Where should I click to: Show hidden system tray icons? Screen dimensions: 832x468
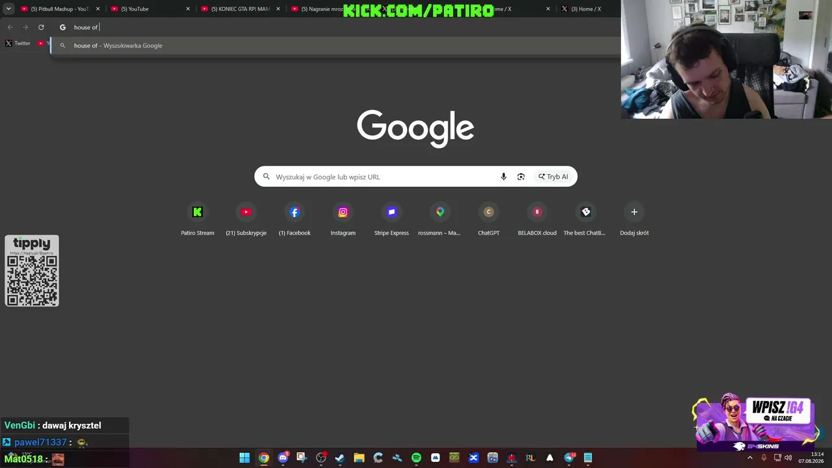pyautogui.click(x=749, y=458)
